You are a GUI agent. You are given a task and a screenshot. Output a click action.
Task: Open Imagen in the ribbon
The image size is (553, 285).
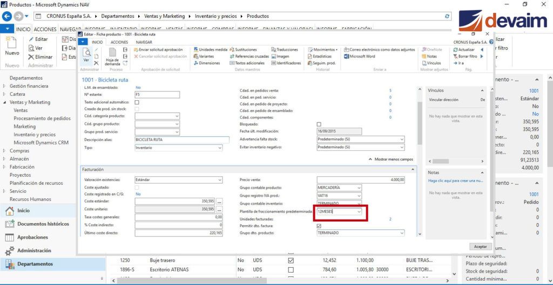(x=280, y=56)
